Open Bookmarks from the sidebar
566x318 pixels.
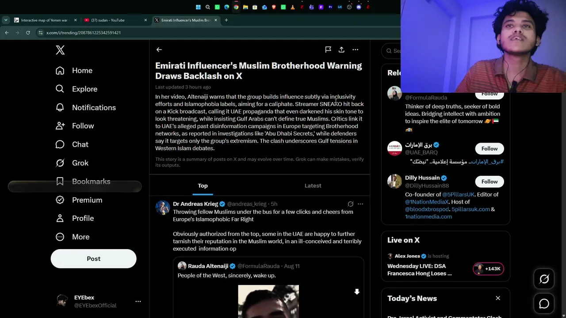(x=83, y=182)
